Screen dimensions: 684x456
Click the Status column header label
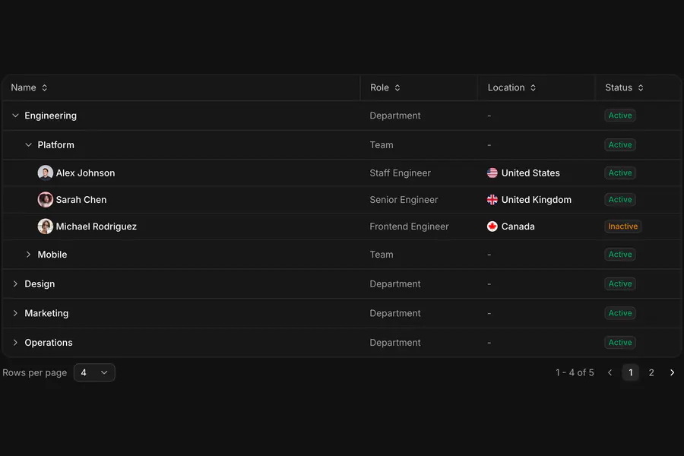[619, 87]
